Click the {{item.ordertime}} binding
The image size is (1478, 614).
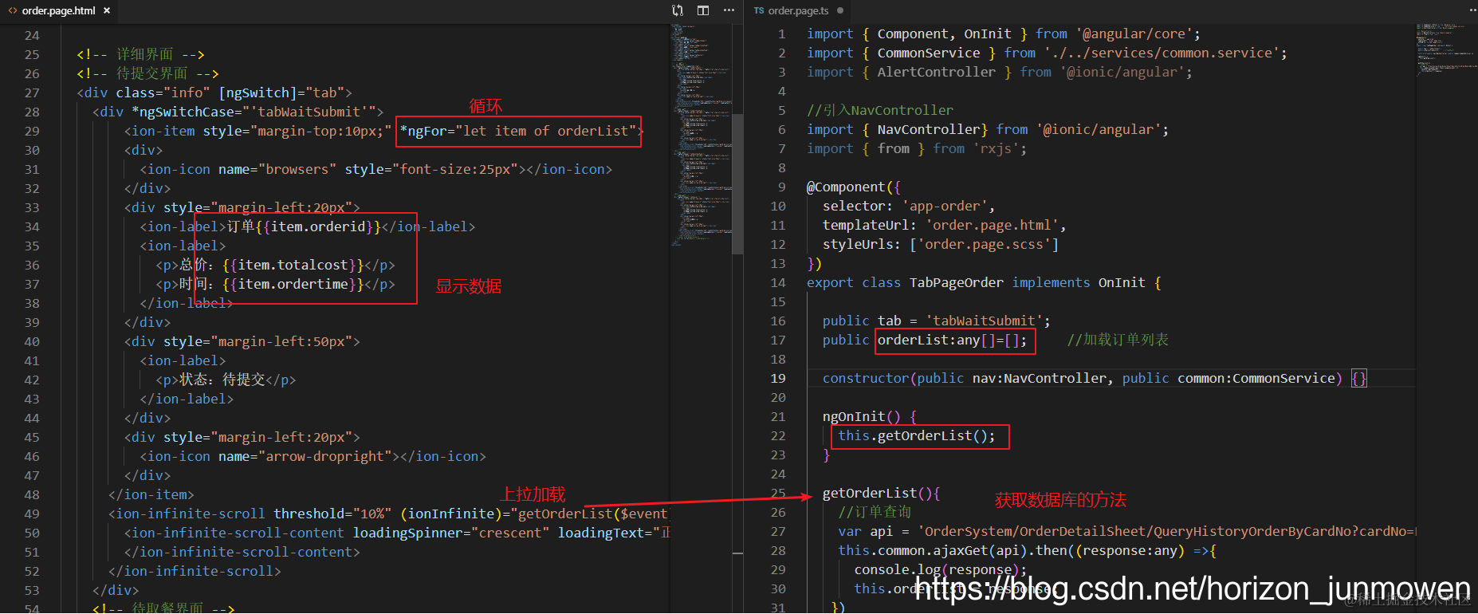[293, 284]
